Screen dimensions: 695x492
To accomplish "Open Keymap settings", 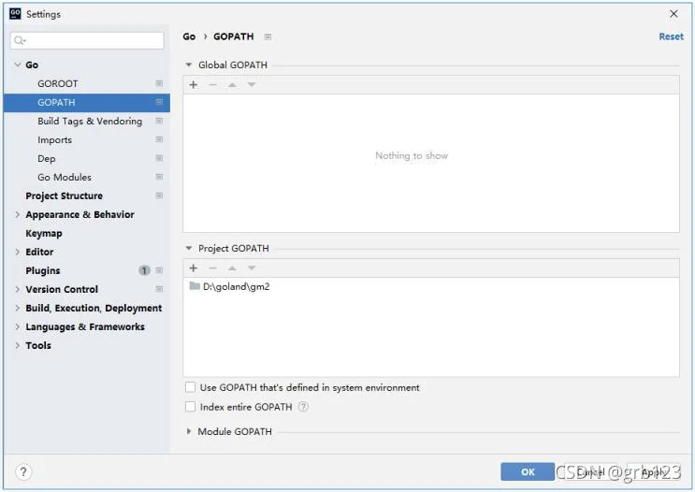I will pyautogui.click(x=44, y=233).
